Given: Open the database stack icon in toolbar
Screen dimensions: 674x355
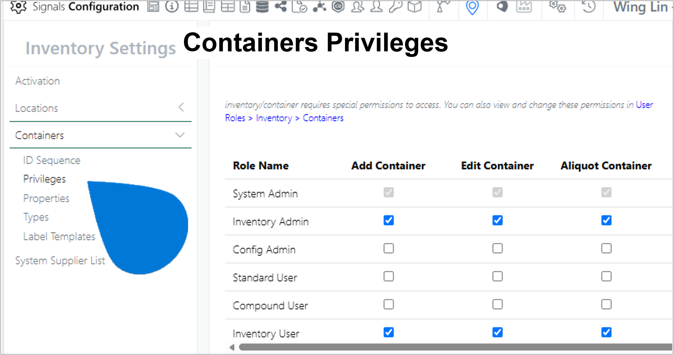Looking at the screenshot, I should pyautogui.click(x=262, y=6).
